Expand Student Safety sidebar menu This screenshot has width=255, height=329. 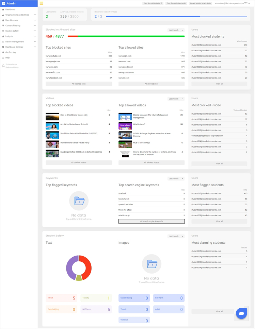pos(35,31)
